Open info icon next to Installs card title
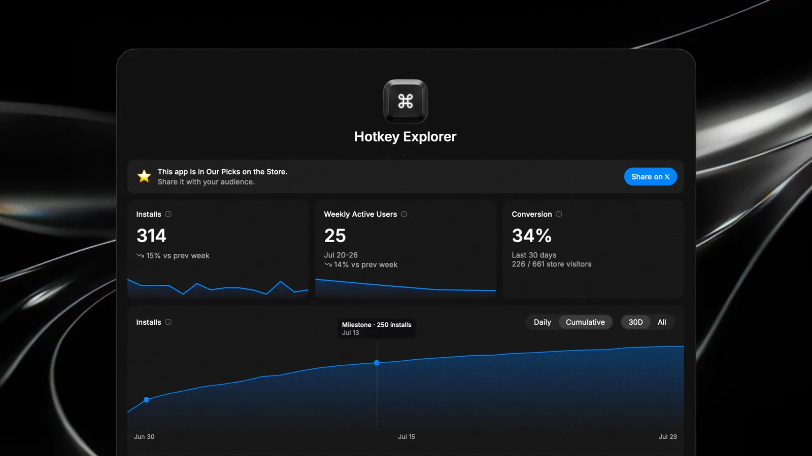 point(168,214)
